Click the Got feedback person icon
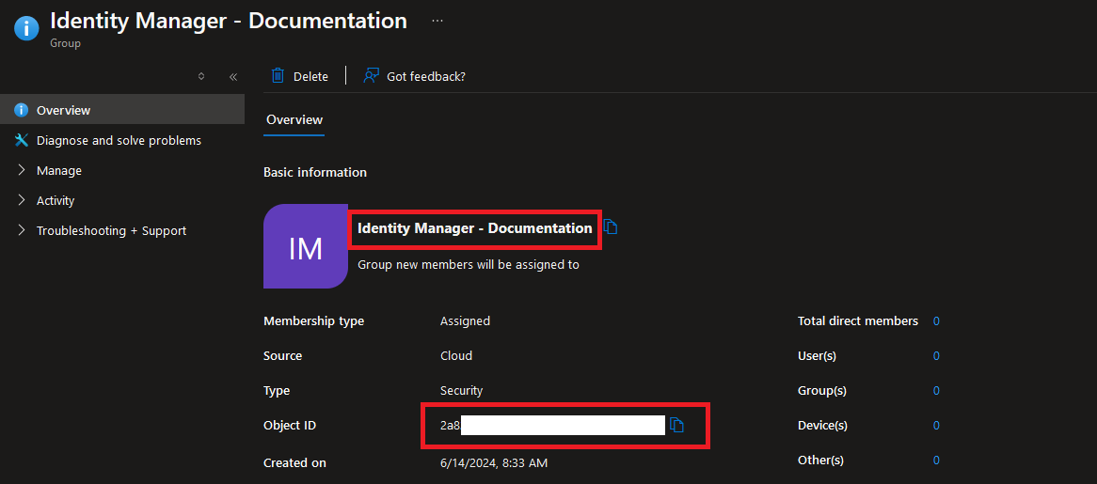The image size is (1097, 484). [x=371, y=75]
